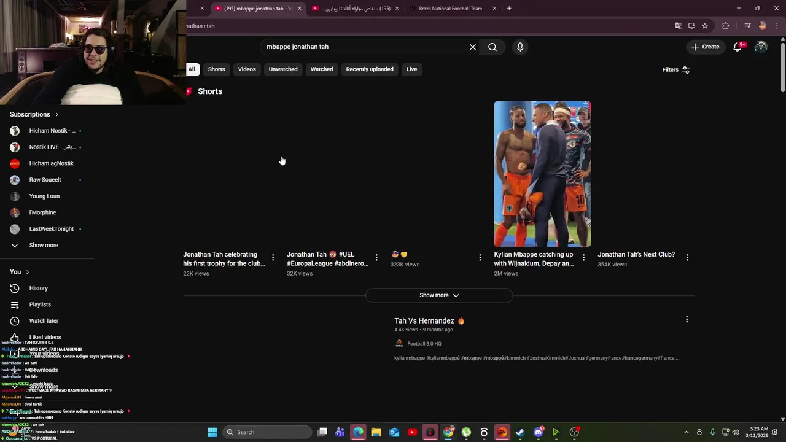
Task: Open options menu for 323K views short
Action: pyautogui.click(x=480, y=257)
